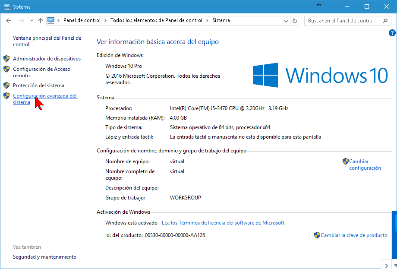Click processor value Intel(R) Core(TM) i5-3470

(x=229, y=108)
